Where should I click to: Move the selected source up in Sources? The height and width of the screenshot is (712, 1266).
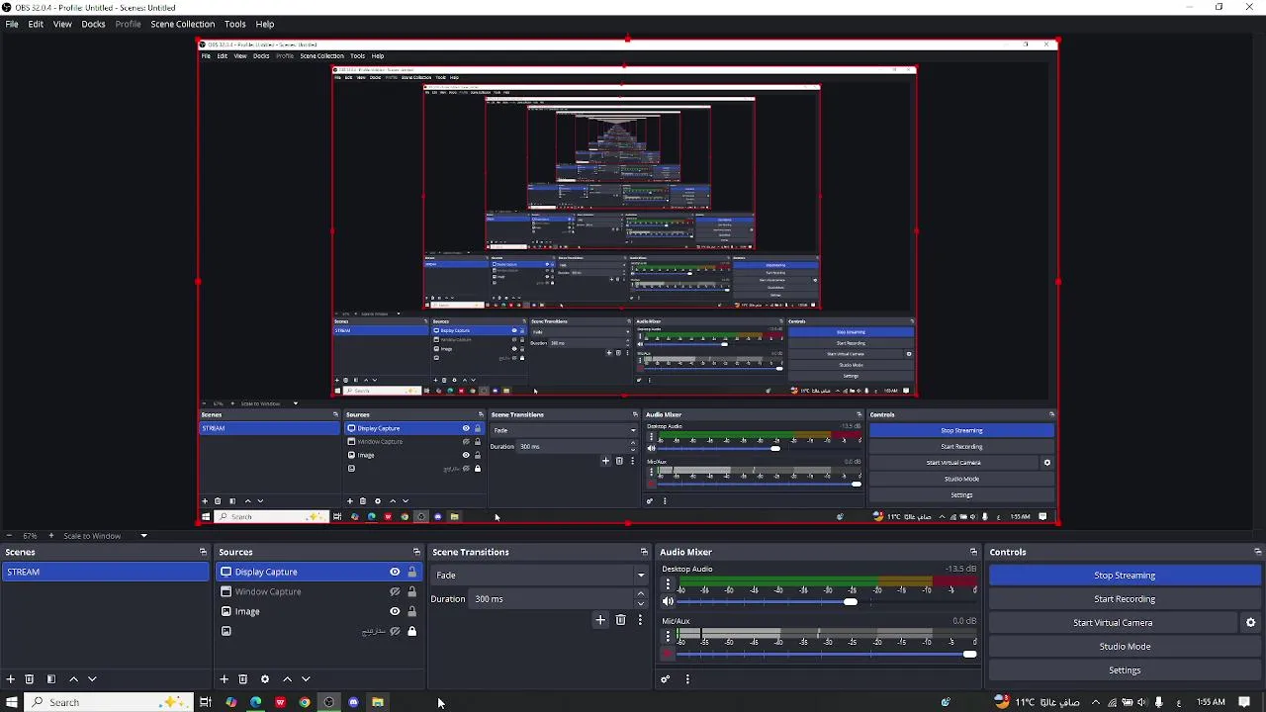[287, 679]
